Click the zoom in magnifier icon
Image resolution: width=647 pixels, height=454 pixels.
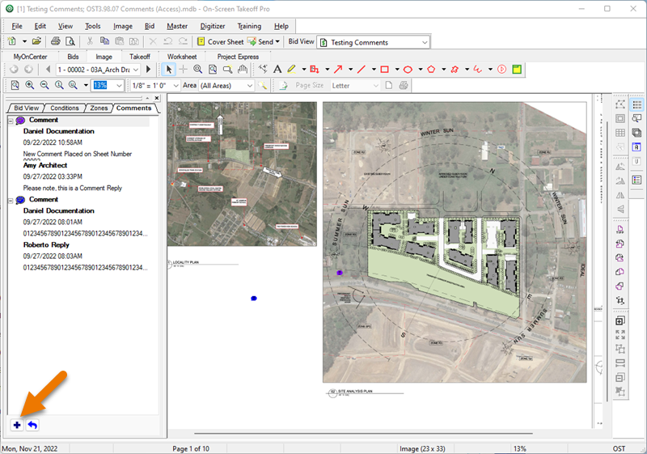coord(30,85)
